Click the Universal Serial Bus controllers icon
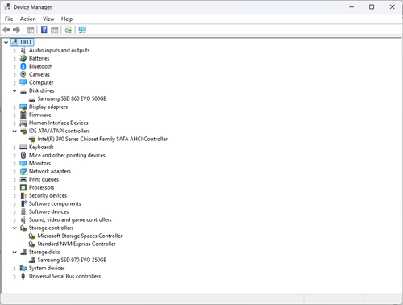The height and width of the screenshot is (305, 403). (23, 276)
